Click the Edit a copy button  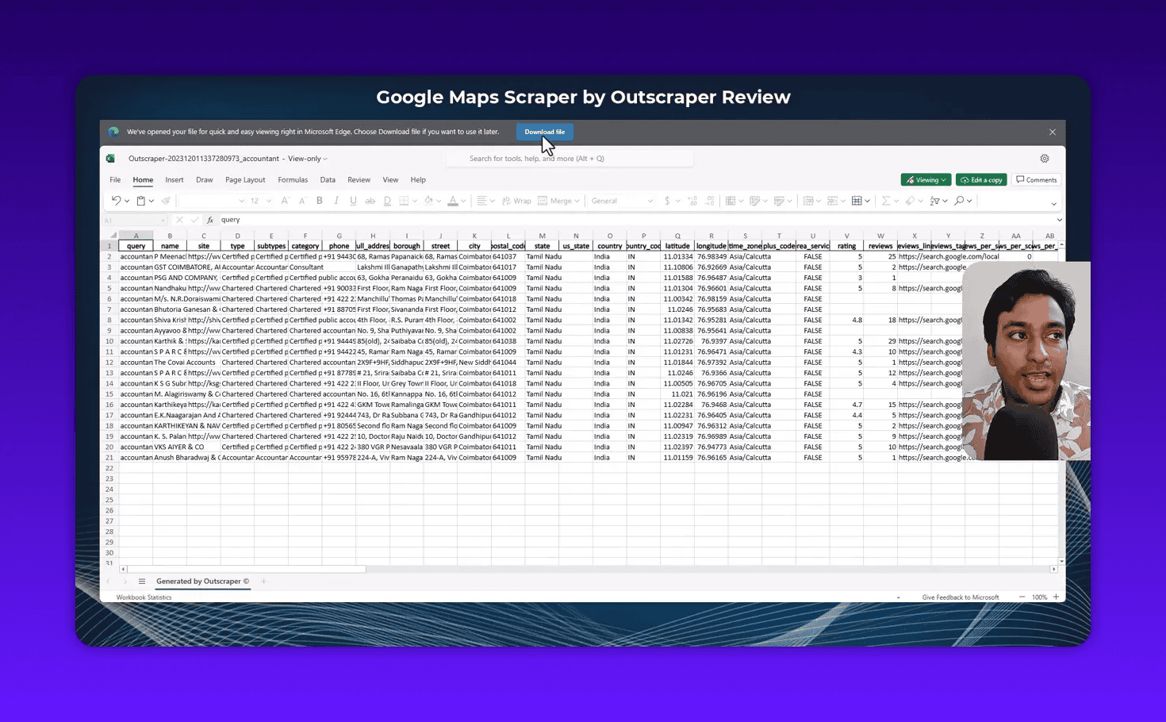(981, 179)
